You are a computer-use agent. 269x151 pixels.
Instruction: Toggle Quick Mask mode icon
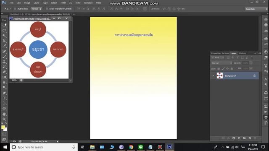(x=4, y=134)
